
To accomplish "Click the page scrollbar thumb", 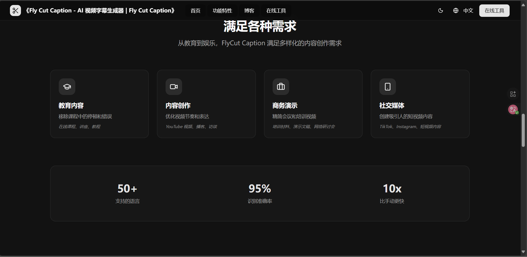I will 523,130.
